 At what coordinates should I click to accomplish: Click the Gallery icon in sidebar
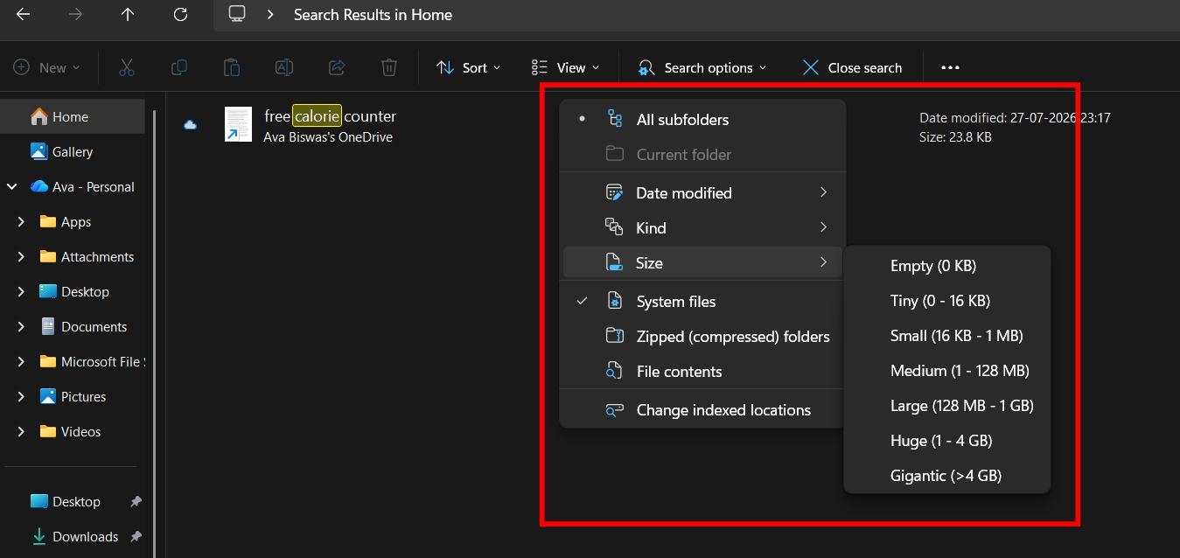[39, 151]
